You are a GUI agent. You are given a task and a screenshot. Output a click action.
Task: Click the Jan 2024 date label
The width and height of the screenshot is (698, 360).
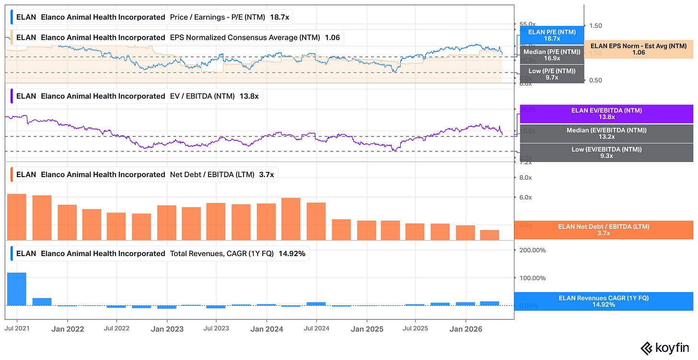[267, 329]
